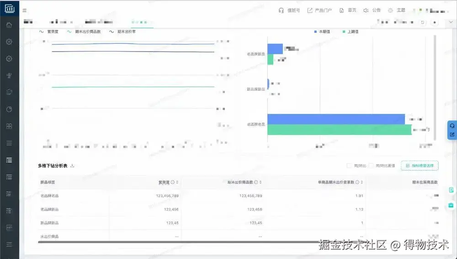The image size is (457, 259).
Task: Toggle the 上期值 bar legend item
Action: 351,31
